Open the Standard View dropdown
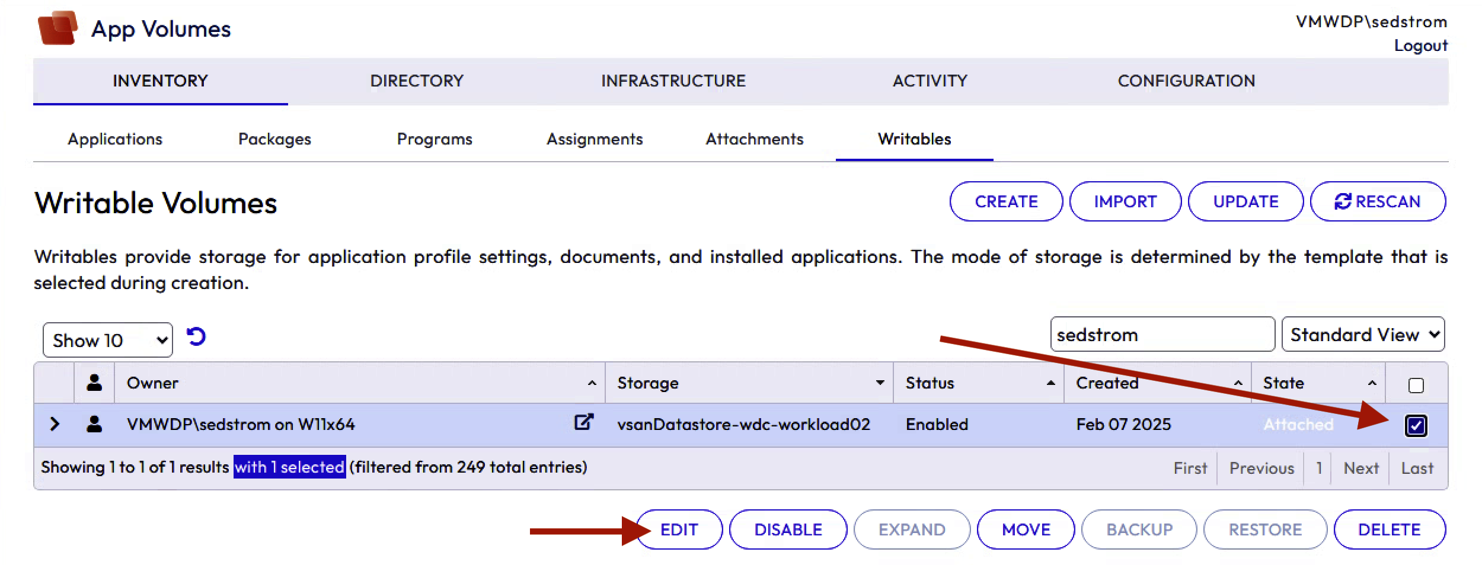1482x565 pixels. click(1363, 335)
